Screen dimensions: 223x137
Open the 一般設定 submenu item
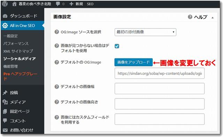10,36
